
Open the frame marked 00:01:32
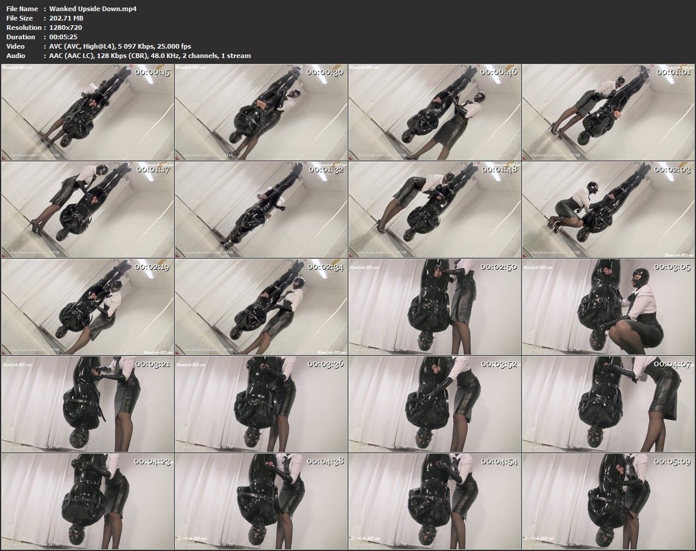coord(262,209)
